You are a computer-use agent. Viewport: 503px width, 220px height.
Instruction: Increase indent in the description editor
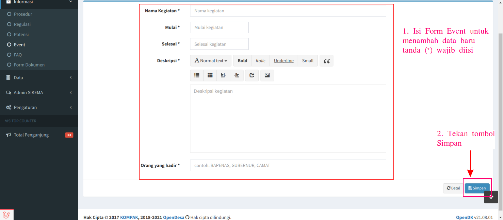tap(237, 75)
